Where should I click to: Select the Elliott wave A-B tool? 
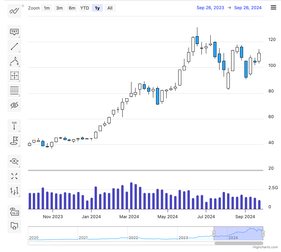[14, 61]
